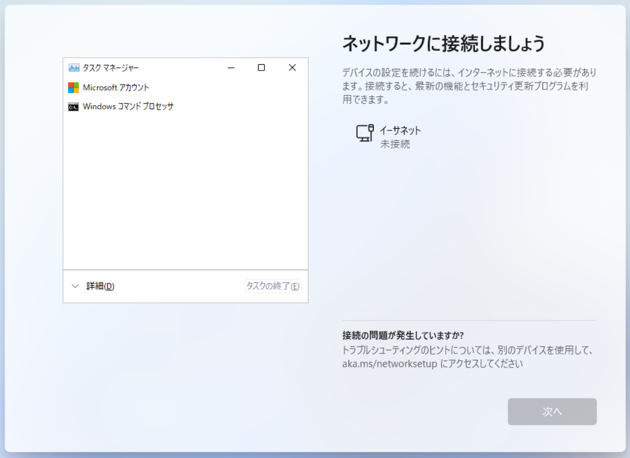Screen dimensions: 630x458
Task: Expand Task Manager with 詳細(D) chevron
Action: coord(75,286)
